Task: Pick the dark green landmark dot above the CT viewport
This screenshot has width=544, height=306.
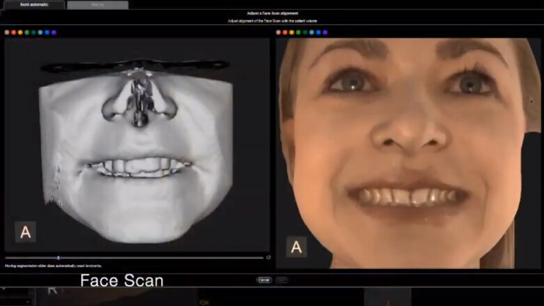Action: point(33,32)
